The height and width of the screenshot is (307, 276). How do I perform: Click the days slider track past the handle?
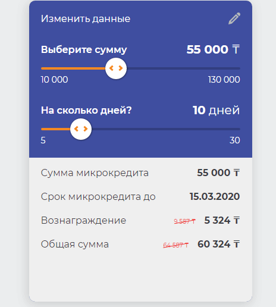point(166,129)
